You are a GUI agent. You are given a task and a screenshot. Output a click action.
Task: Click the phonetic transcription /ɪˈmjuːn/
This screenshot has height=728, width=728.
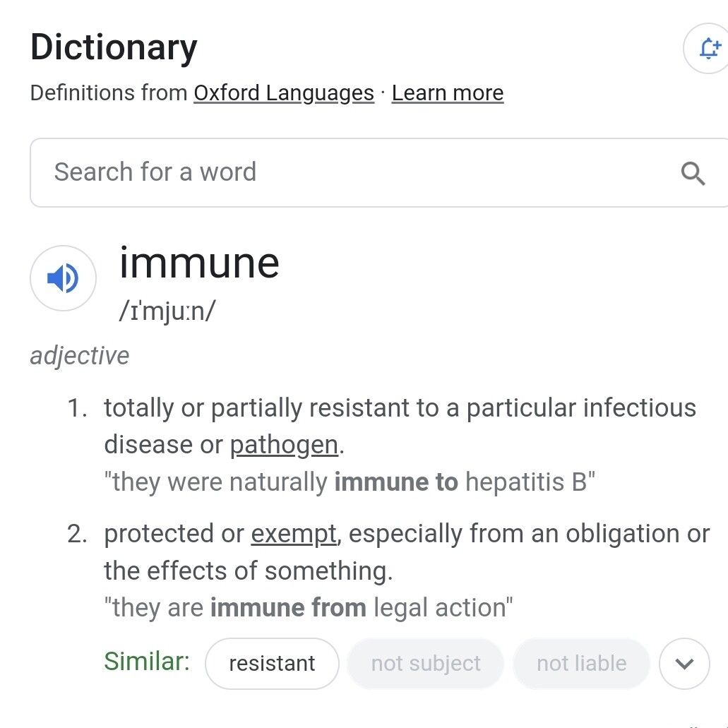[x=167, y=311]
